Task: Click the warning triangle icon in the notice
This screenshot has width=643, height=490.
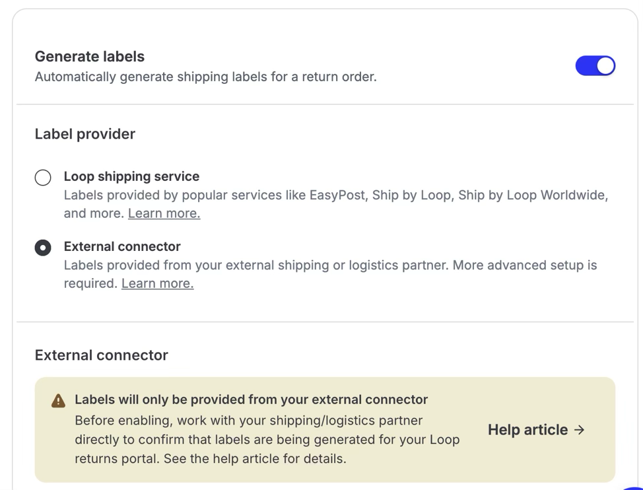Action: pyautogui.click(x=58, y=401)
